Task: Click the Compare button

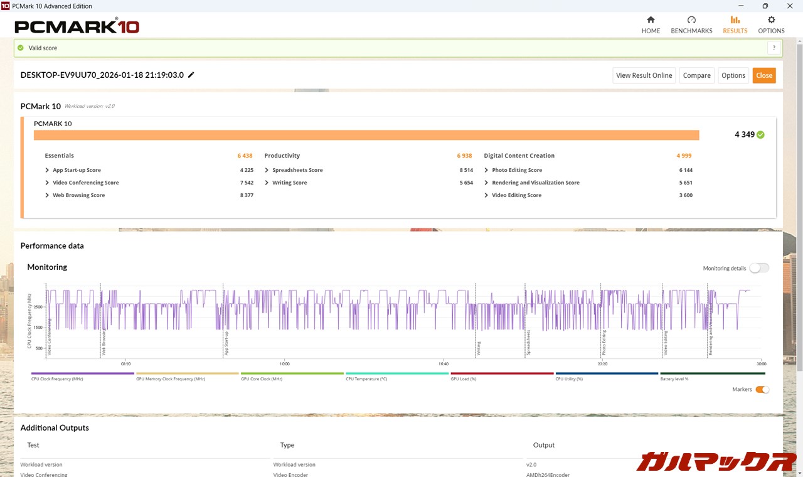Action: [x=696, y=75]
